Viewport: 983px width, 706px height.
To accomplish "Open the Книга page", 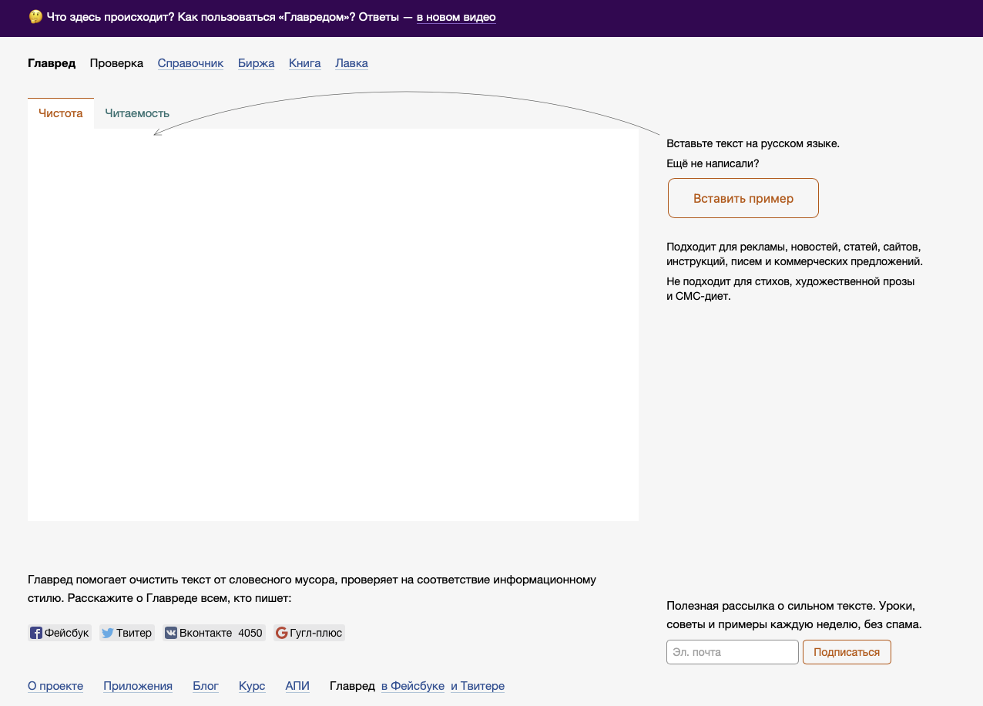I will [304, 63].
